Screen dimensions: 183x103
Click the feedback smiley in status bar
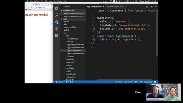click(x=155, y=82)
